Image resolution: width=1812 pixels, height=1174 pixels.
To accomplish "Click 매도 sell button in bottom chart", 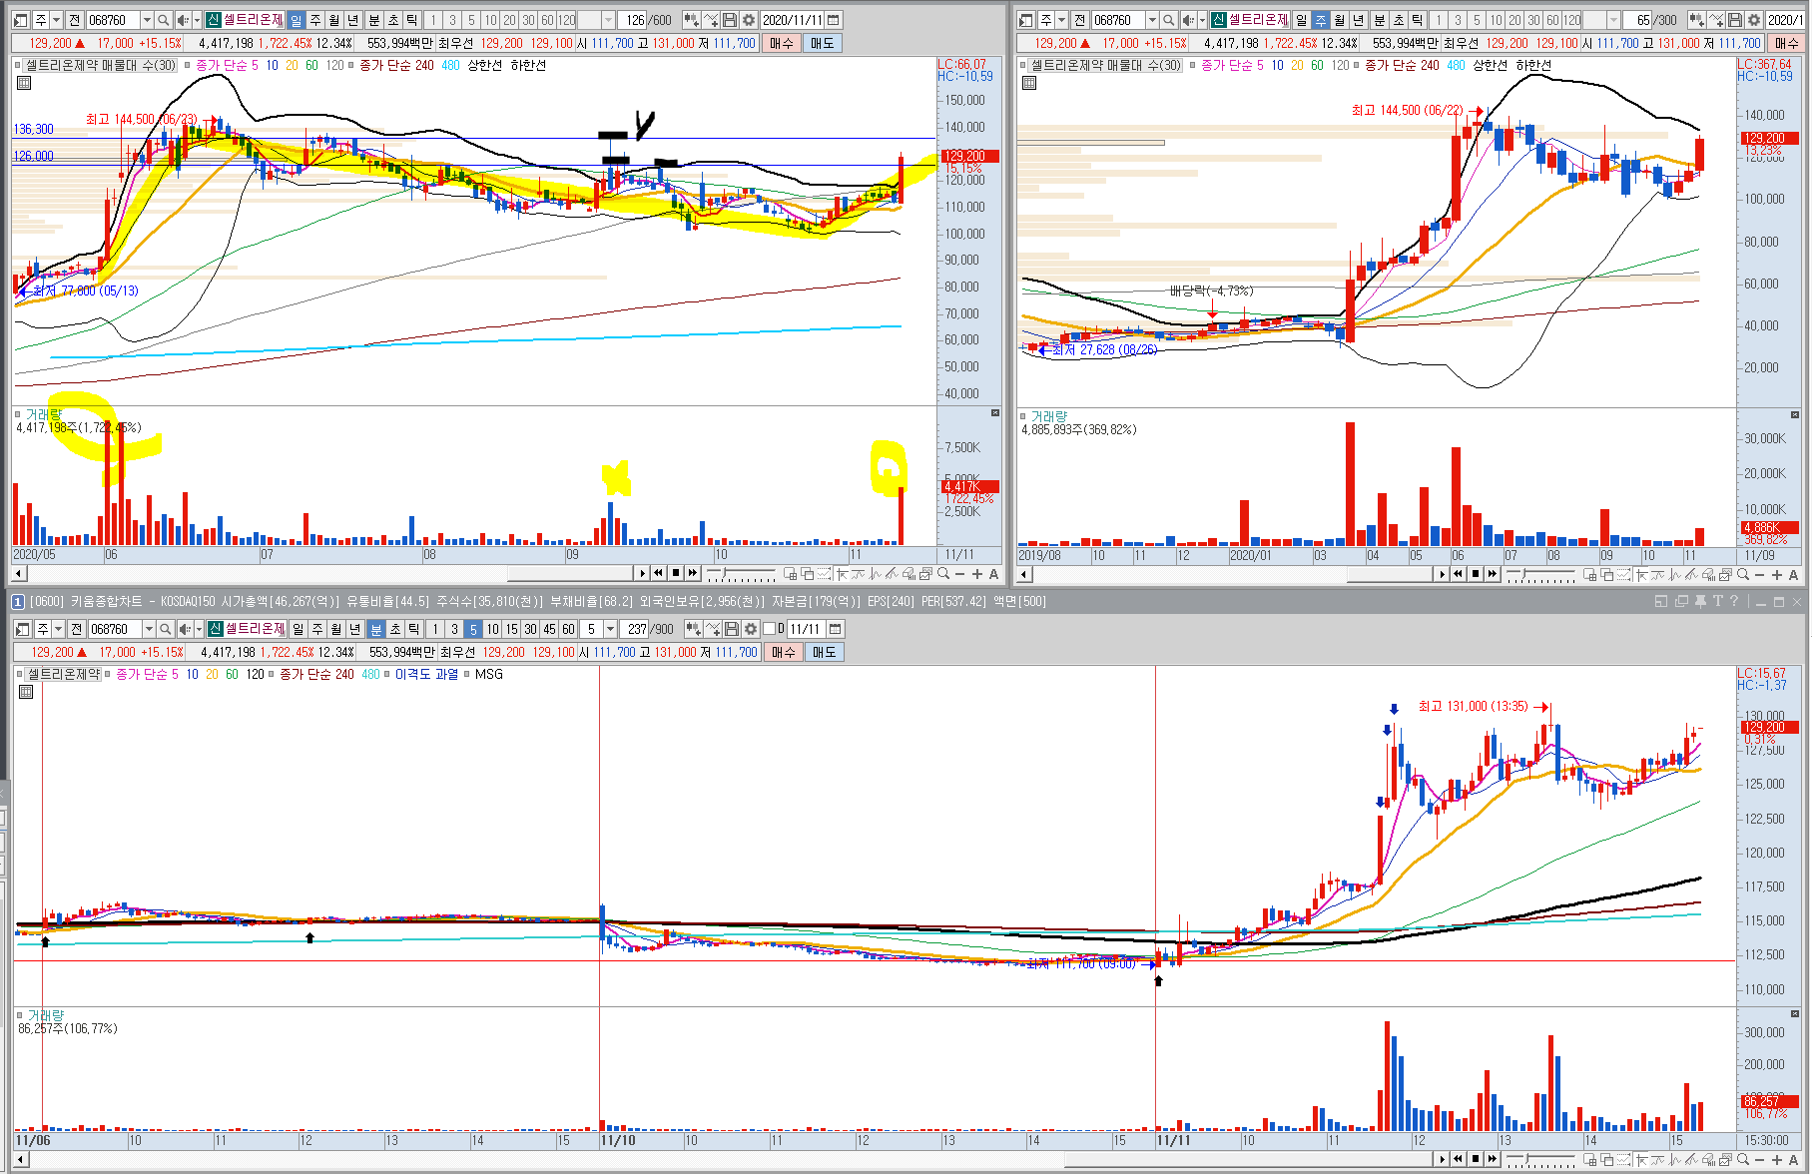I will click(x=824, y=652).
